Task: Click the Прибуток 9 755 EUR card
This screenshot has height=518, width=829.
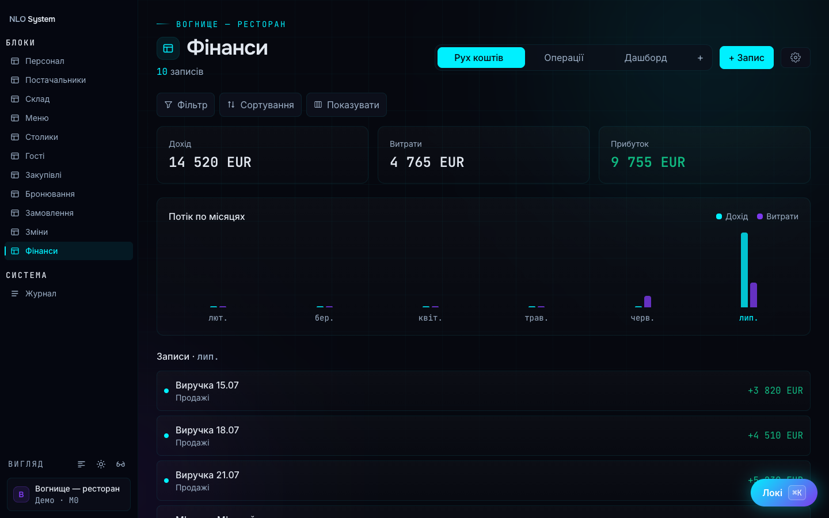Action: click(705, 155)
